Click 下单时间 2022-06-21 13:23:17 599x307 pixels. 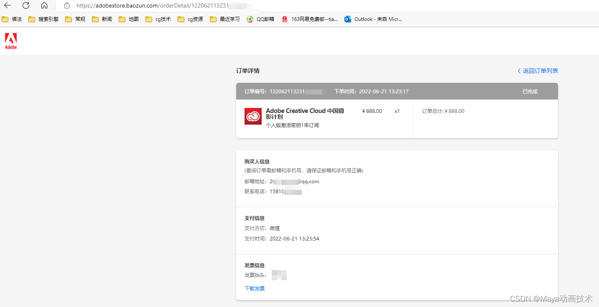371,91
